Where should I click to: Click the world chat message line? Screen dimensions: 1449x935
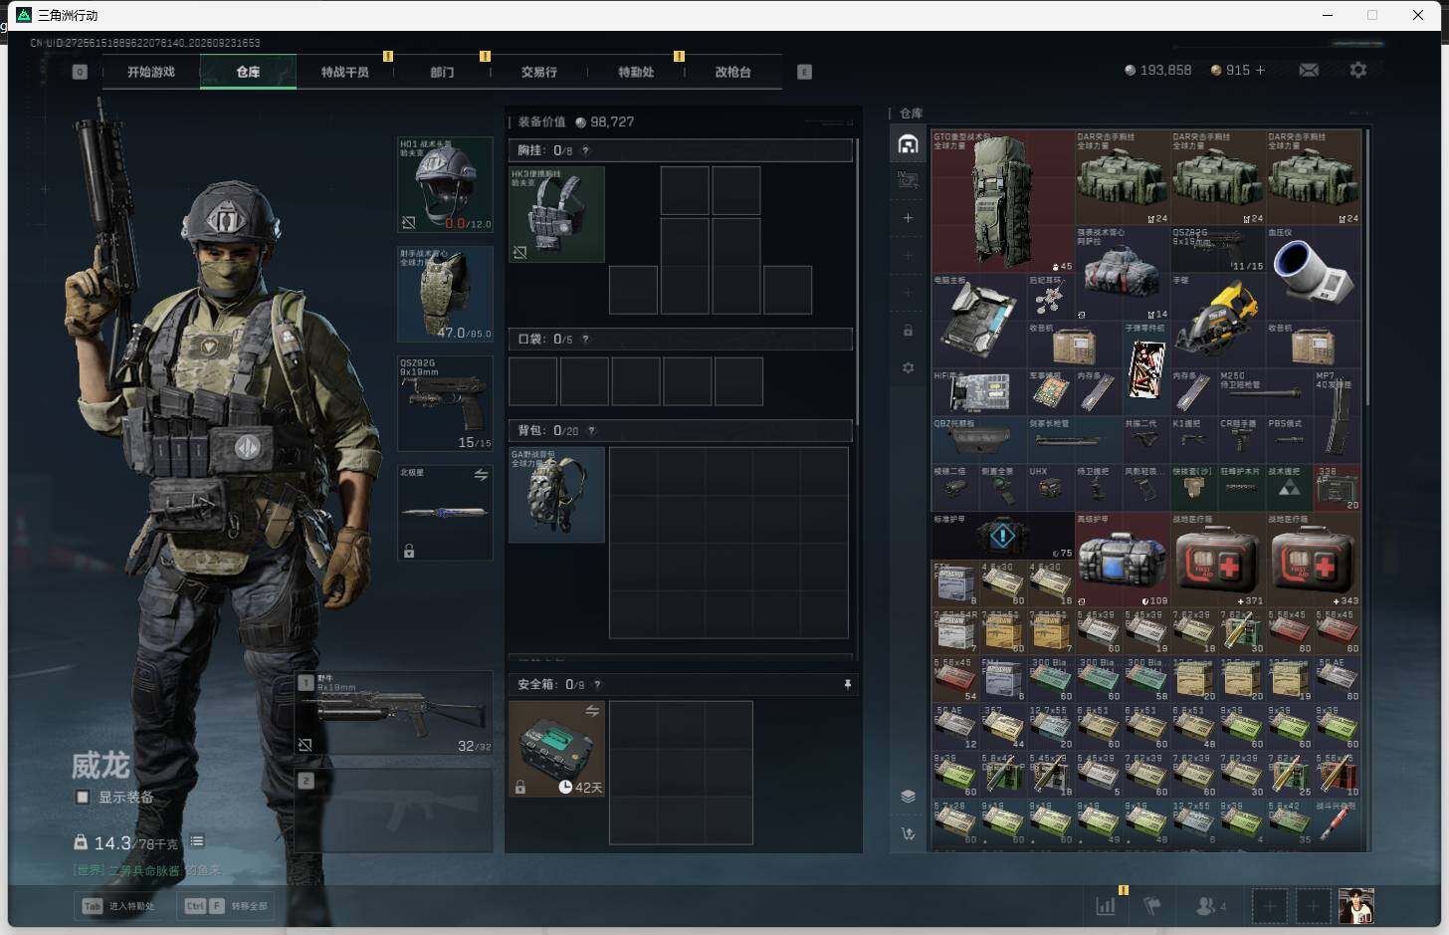click(147, 870)
